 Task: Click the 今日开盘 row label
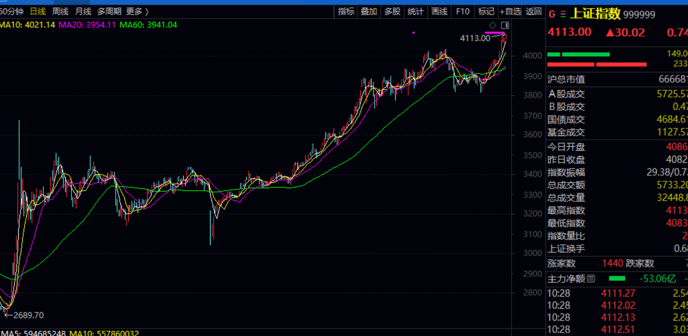(x=566, y=147)
